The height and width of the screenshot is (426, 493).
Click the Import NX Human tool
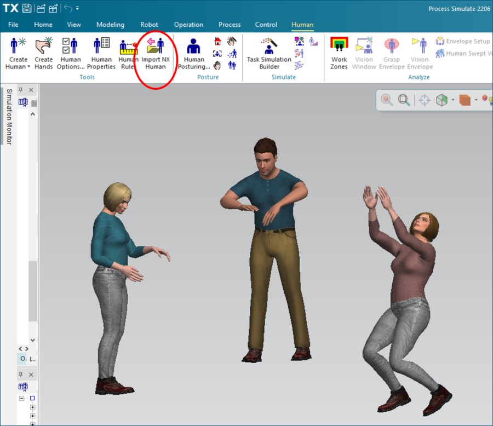click(155, 54)
